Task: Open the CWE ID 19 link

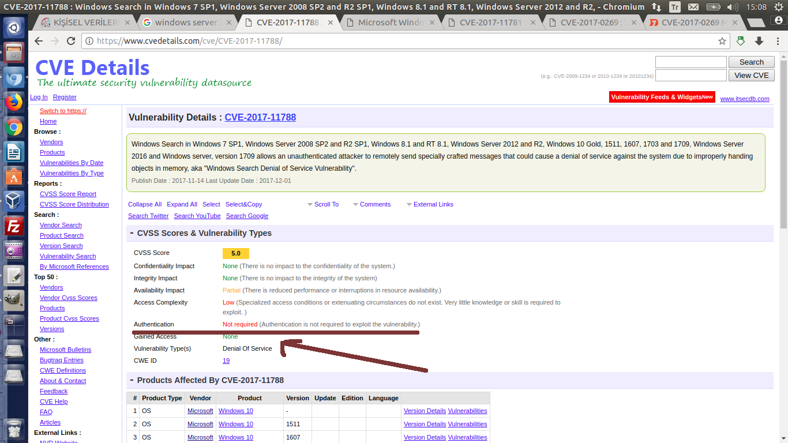Action: [226, 361]
